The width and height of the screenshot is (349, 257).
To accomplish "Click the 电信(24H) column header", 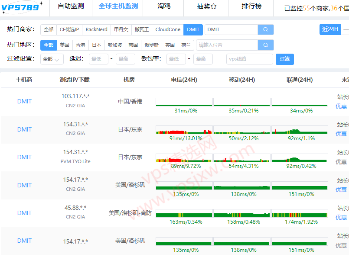I will point(184,80).
